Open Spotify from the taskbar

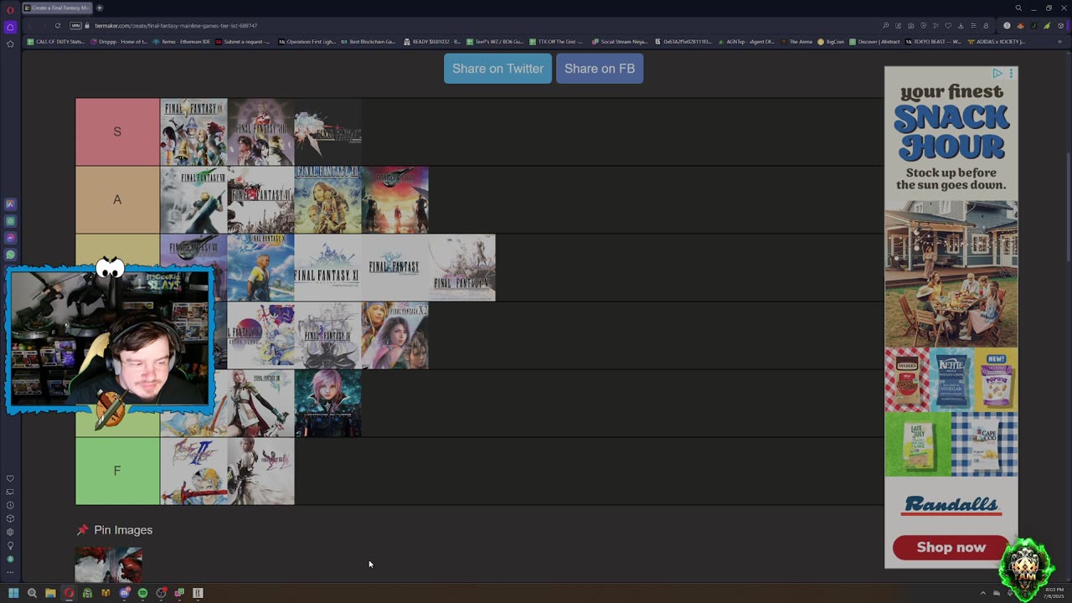(x=142, y=593)
